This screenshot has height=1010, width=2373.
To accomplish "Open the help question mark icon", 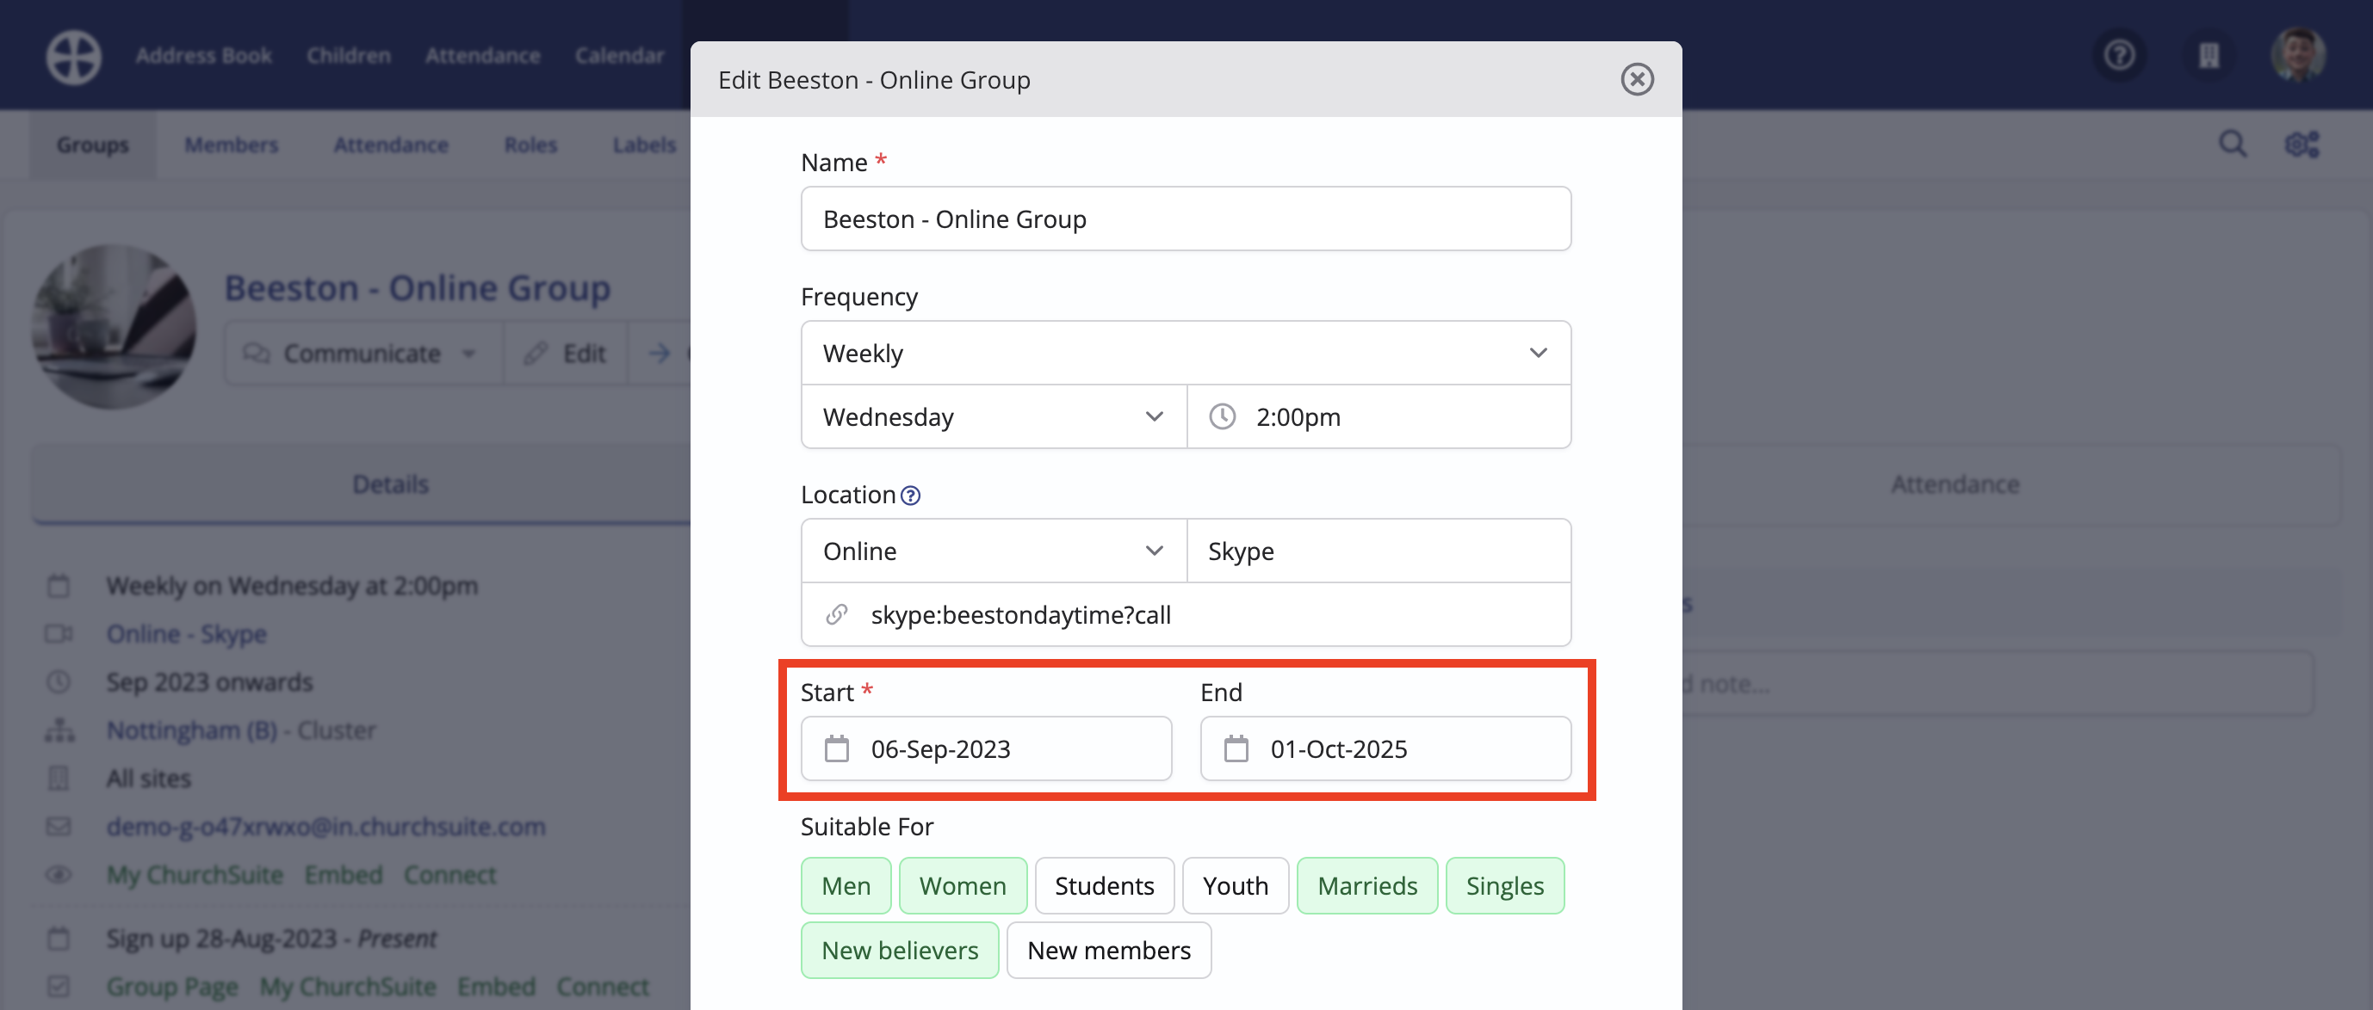I will (x=2120, y=55).
